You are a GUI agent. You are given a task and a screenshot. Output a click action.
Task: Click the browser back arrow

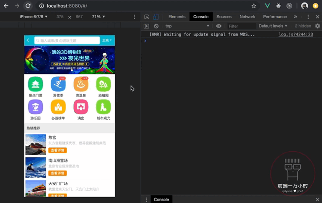pyautogui.click(x=6, y=6)
